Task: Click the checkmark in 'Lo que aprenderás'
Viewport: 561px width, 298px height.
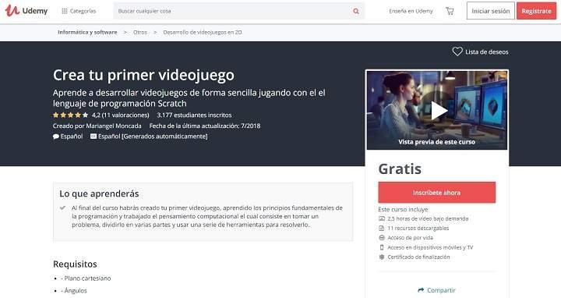Action: [62, 208]
